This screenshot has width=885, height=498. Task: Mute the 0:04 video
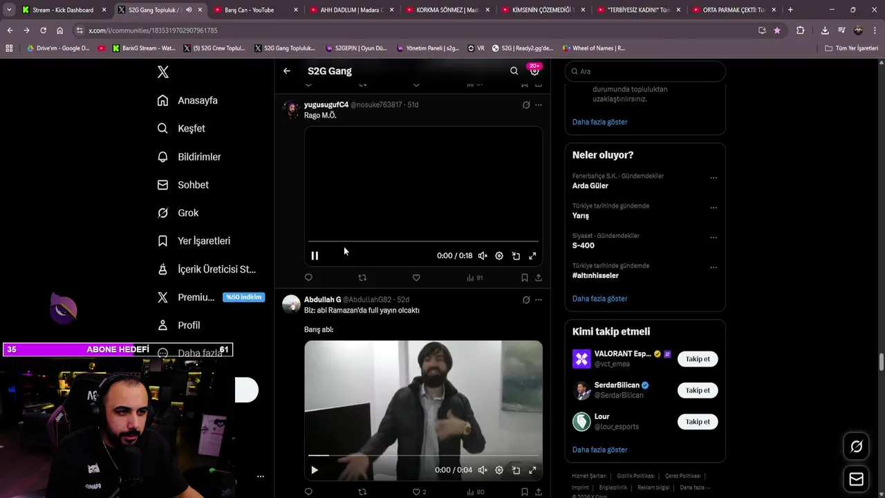[x=483, y=470]
